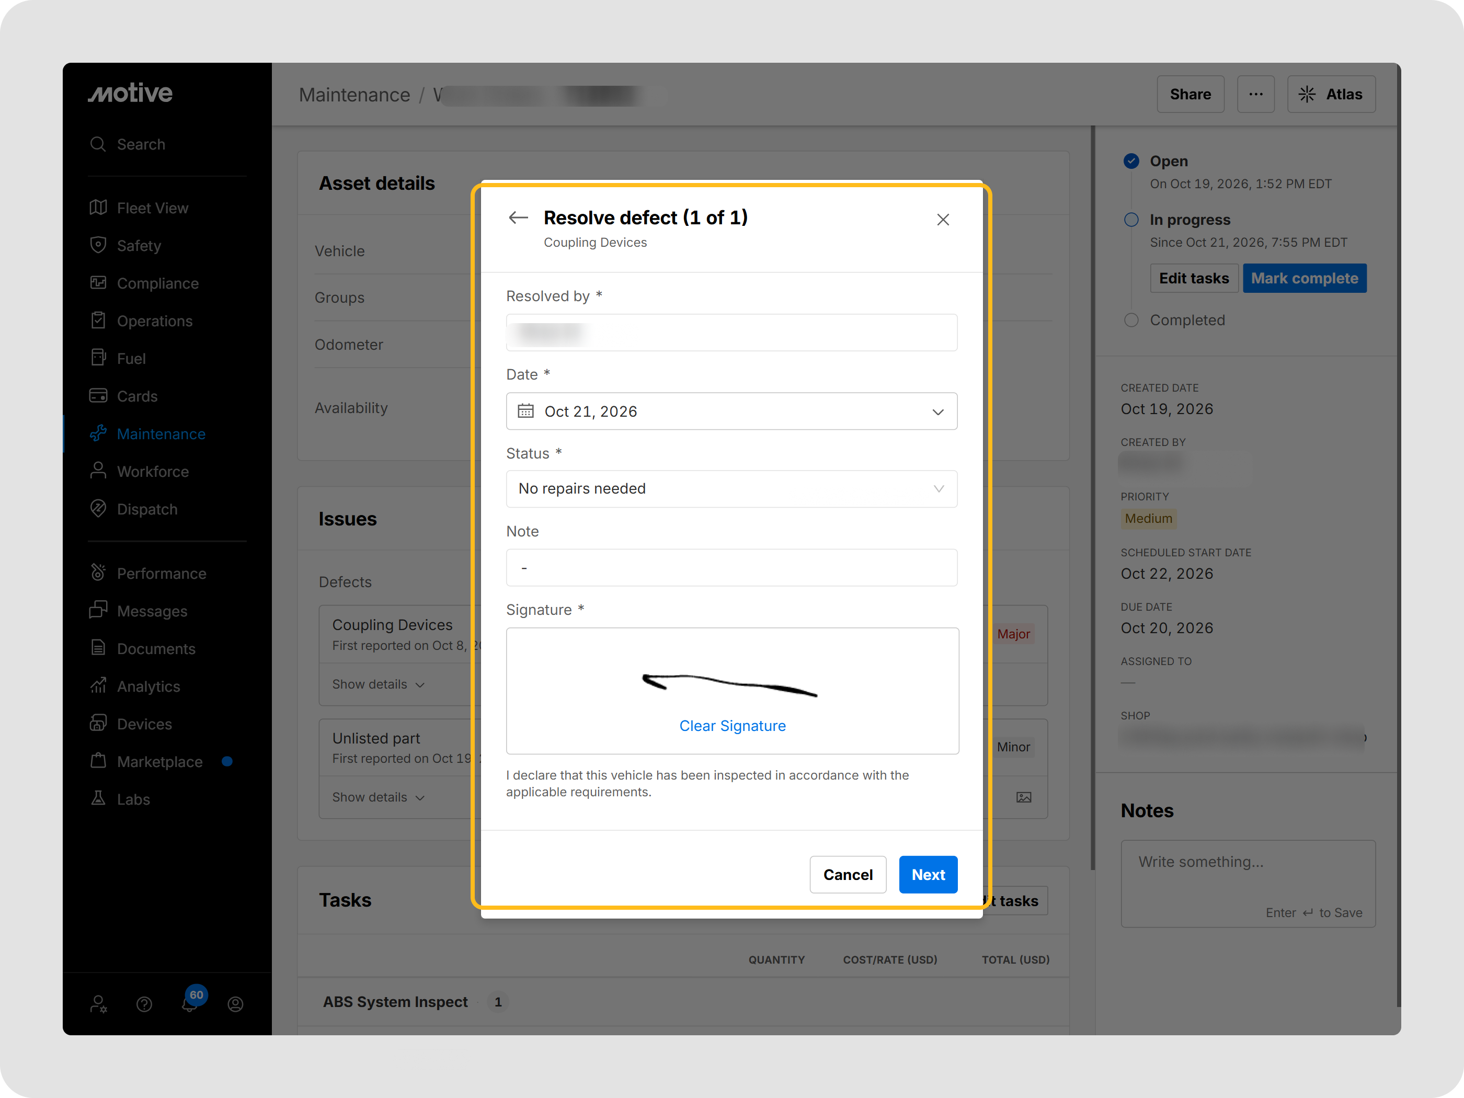The height and width of the screenshot is (1098, 1464).
Task: Open the Date picker dropdown chevron
Action: coord(938,411)
